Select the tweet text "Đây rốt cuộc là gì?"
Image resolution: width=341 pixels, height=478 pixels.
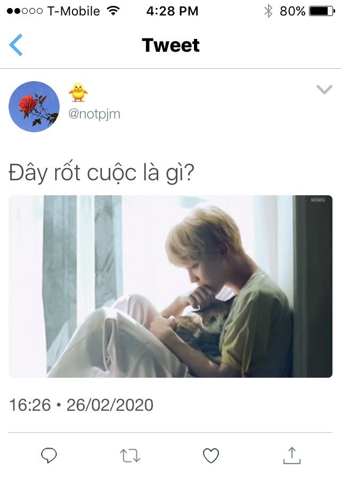101,172
